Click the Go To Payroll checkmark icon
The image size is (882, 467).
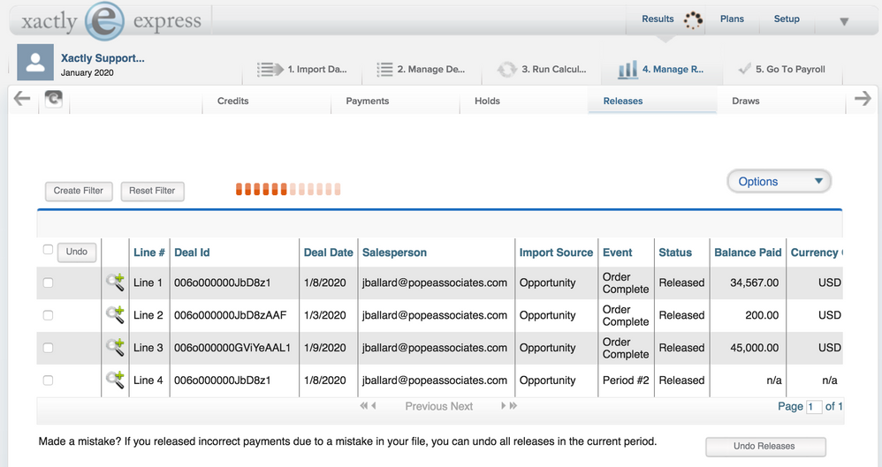(745, 69)
